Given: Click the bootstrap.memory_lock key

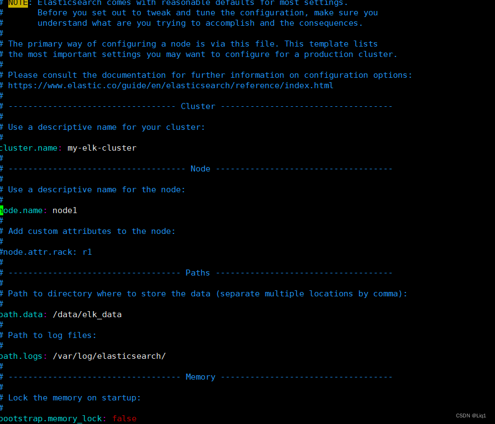Looking at the screenshot, I should tap(51, 419).
